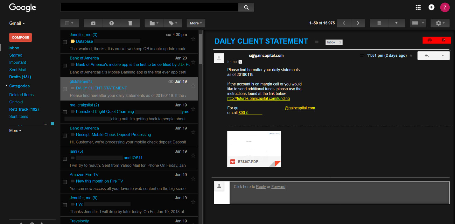Open the select-all checkbox dropdown
The width and height of the screenshot is (455, 224).
coord(69,23)
